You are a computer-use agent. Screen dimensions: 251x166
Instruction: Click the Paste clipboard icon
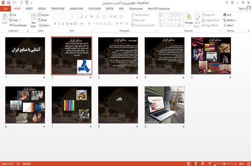(5, 17)
